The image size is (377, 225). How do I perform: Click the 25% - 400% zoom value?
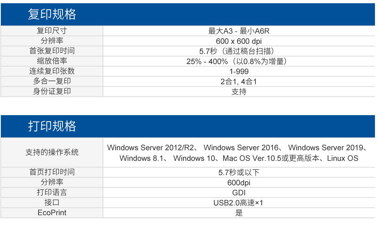239,61
